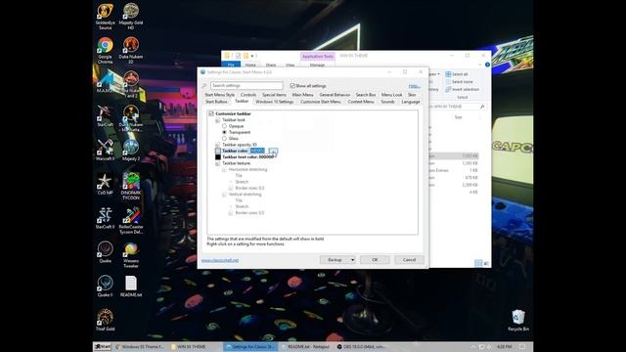This screenshot has height=352, width=626.
Task: Click the Cancel button
Action: point(409,260)
